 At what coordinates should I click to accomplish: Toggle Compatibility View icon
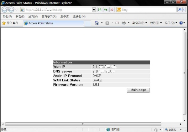100,10
